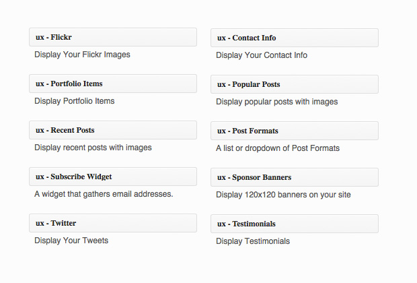Select the "Display Testimonials" description text
Viewport: 417px width, 283px height.
[x=253, y=241]
